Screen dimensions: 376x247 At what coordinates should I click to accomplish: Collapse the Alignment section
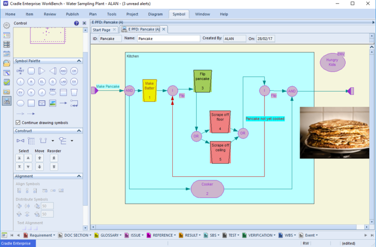point(80,176)
